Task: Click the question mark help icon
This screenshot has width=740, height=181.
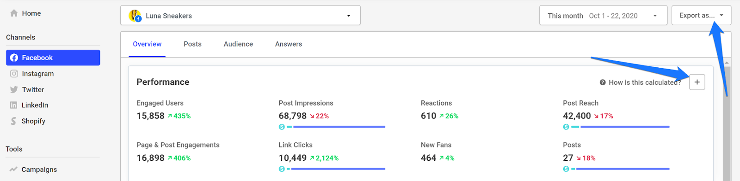Action: tap(603, 82)
